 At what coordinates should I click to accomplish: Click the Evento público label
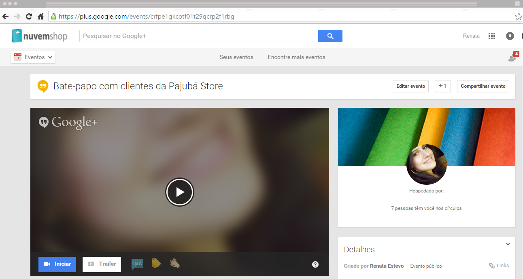pyautogui.click(x=426, y=266)
